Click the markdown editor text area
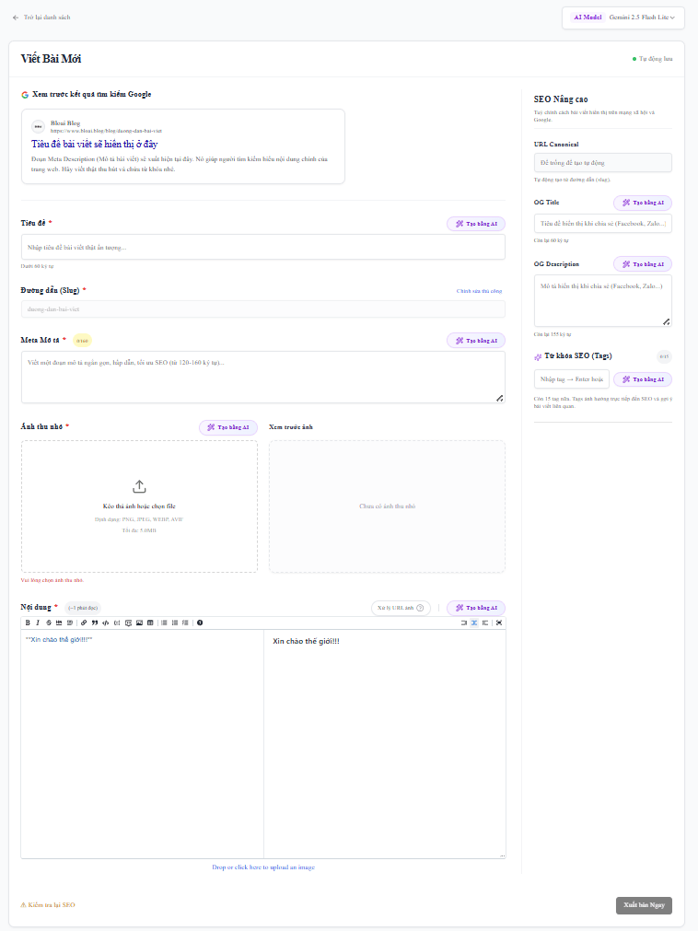 tap(143, 743)
